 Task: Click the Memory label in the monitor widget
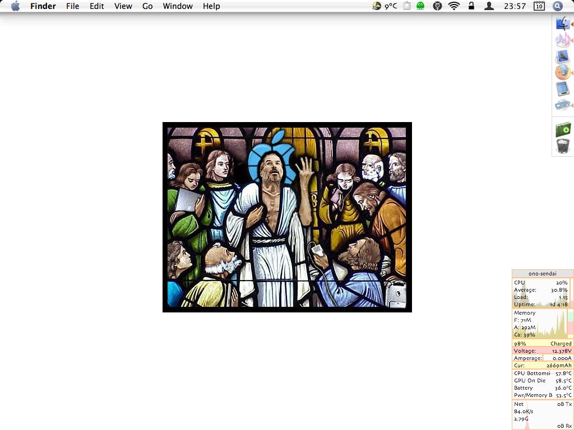(525, 312)
